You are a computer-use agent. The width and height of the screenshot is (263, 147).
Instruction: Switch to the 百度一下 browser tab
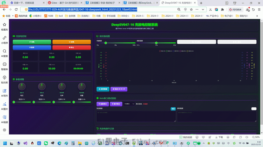tap(27, 3)
